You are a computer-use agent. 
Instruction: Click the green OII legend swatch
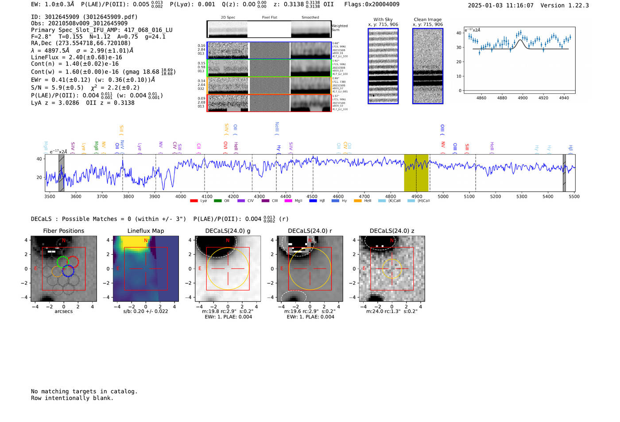[217, 201]
